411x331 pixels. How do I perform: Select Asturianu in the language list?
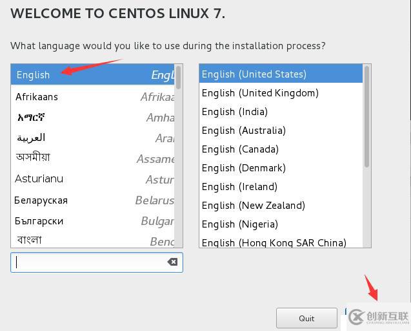click(x=92, y=179)
